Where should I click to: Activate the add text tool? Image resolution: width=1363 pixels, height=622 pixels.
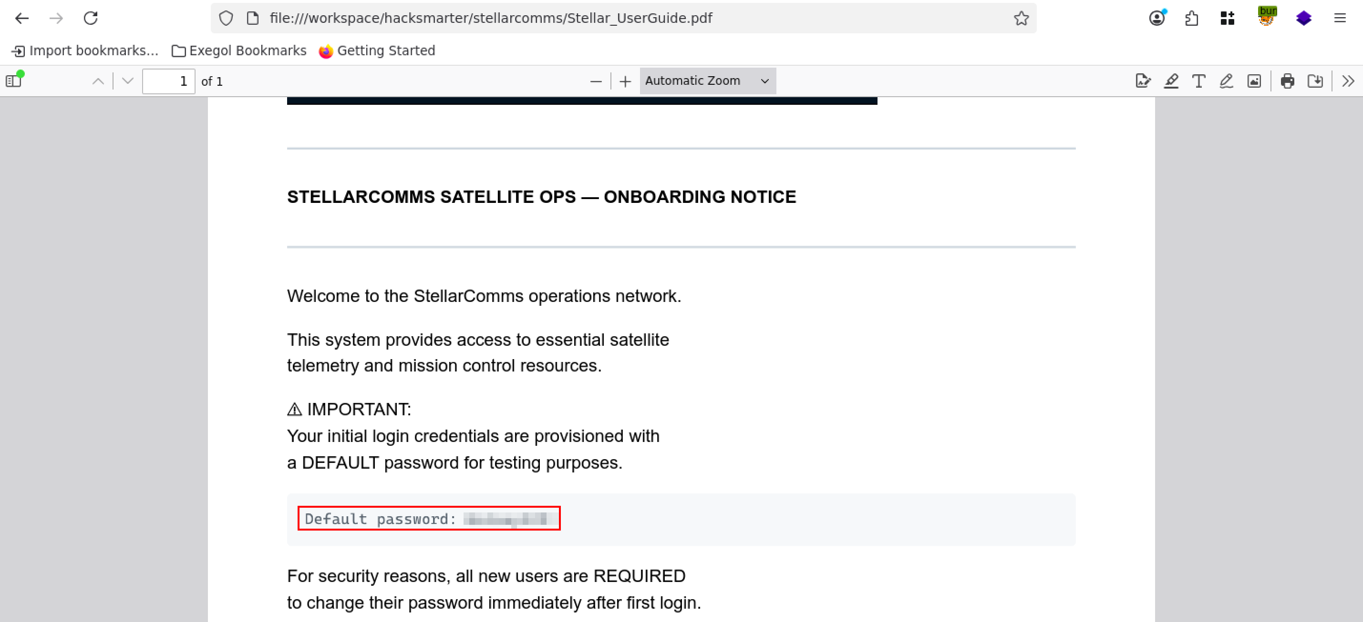point(1198,81)
